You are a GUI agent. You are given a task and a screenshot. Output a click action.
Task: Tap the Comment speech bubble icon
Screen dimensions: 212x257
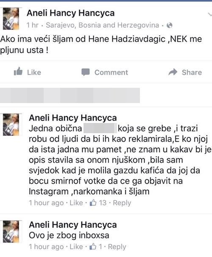tap(86, 72)
